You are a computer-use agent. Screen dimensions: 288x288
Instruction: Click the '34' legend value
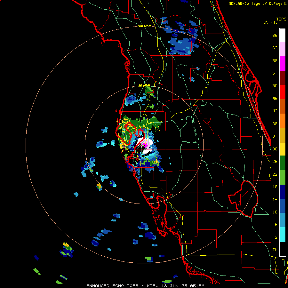coord(275,136)
